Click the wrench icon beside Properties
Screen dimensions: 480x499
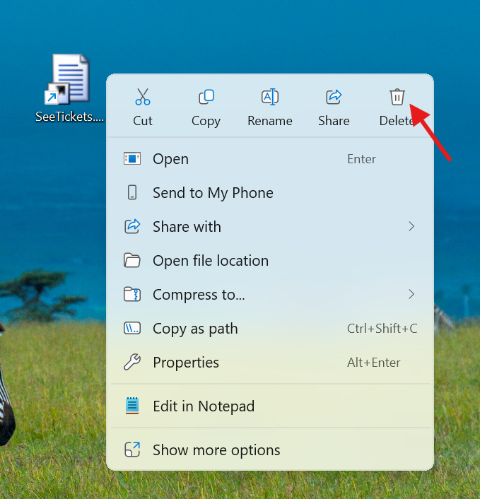132,363
